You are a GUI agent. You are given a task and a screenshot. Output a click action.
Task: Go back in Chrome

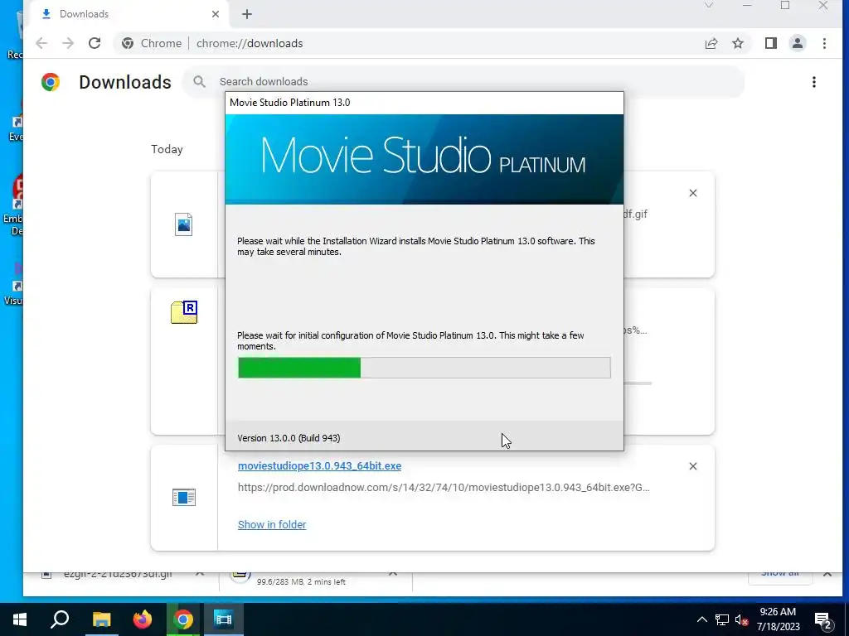[x=41, y=43]
